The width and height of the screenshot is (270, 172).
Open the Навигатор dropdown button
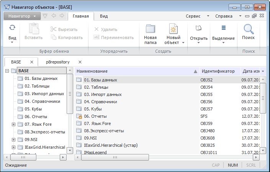click(22, 16)
